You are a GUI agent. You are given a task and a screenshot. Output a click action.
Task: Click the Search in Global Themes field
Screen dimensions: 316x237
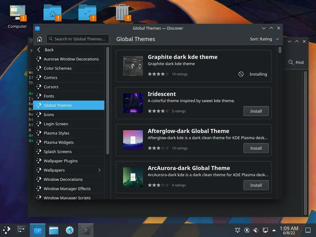click(x=78, y=39)
